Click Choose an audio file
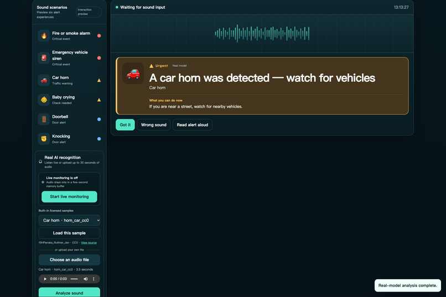 pyautogui.click(x=69, y=260)
